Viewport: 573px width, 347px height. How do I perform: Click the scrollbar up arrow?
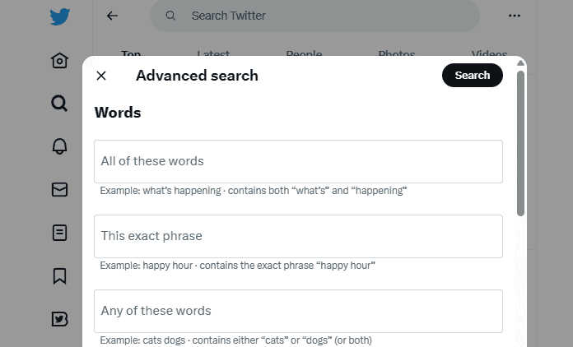521,63
